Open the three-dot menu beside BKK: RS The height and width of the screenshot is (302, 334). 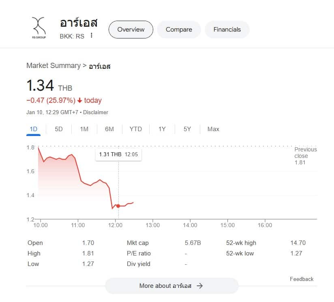pos(92,35)
